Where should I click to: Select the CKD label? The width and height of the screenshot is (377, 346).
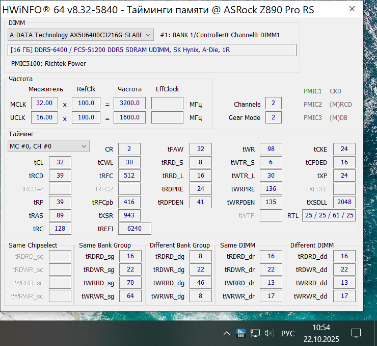pyautogui.click(x=335, y=91)
